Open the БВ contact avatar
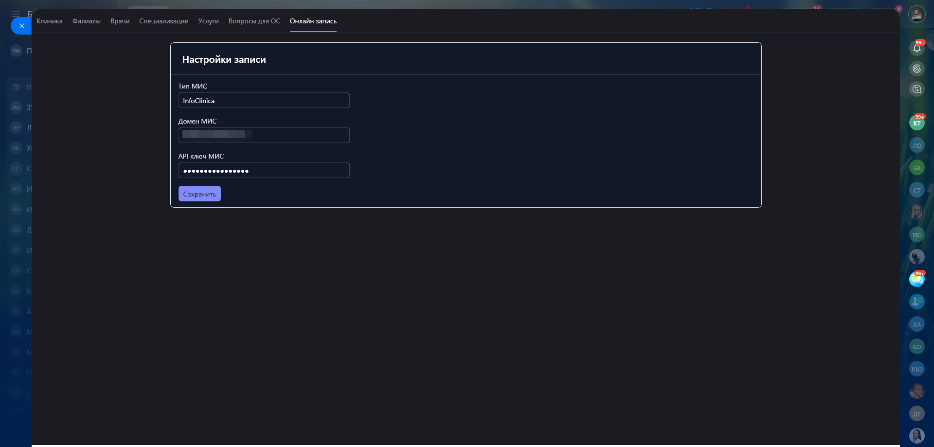934x447 pixels. tap(917, 168)
